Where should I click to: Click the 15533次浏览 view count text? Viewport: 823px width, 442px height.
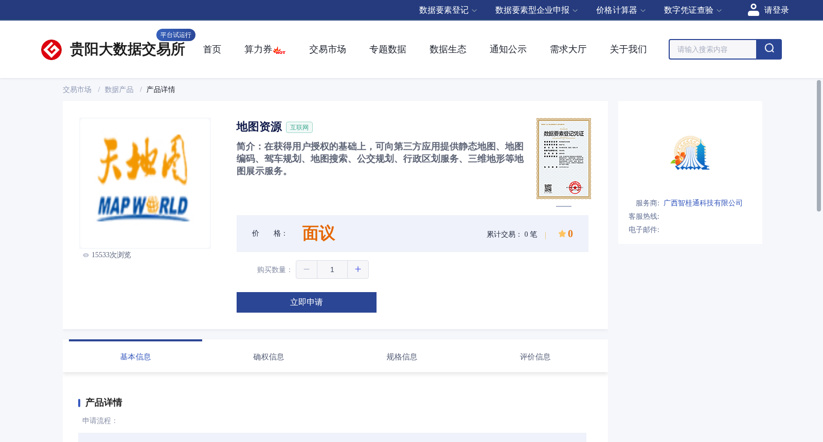click(x=111, y=255)
